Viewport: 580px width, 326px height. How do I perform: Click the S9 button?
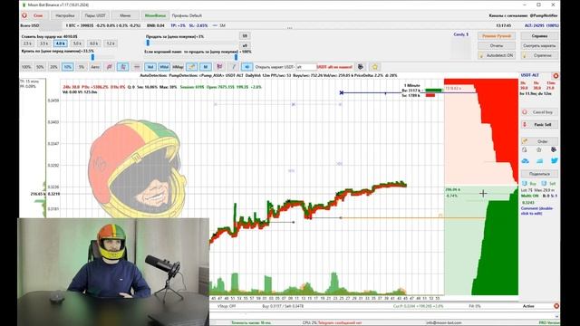tap(245, 36)
